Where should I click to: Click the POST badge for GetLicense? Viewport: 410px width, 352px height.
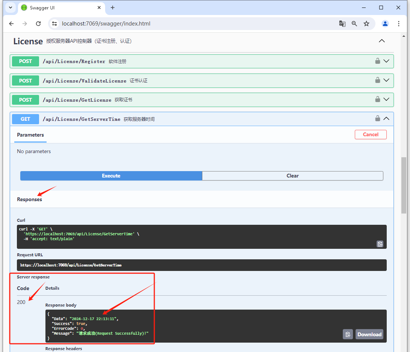point(26,100)
